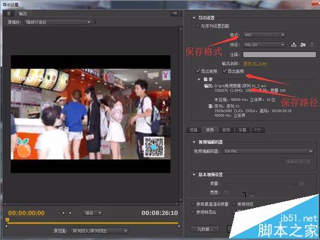Screen dimensions: 320x240
Task: Click the yellow playhead marker
Action: pyautogui.click(x=7, y=220)
